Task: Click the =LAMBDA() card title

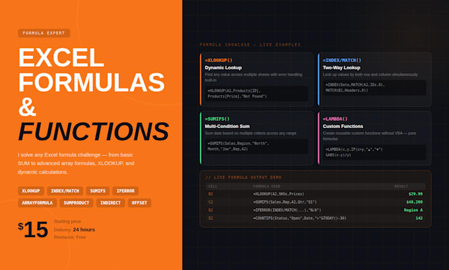Action: [335, 119]
